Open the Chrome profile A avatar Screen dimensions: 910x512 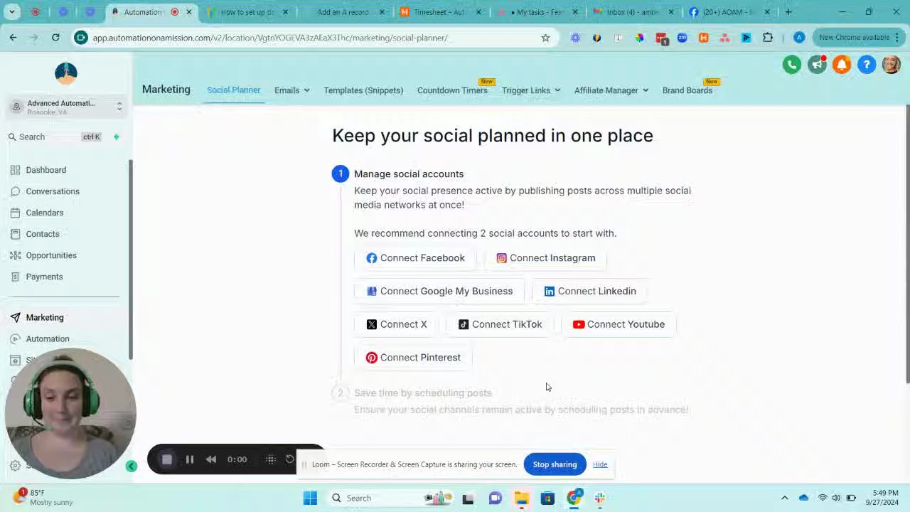[x=799, y=38]
